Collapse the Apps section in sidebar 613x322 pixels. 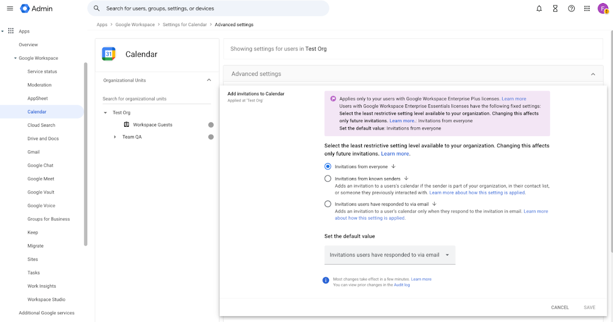[x=3, y=31]
